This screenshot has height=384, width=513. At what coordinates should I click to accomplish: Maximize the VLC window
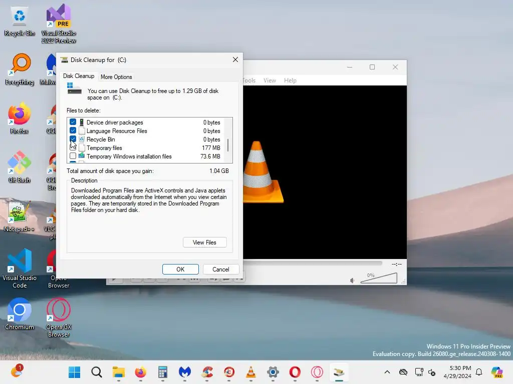372,67
